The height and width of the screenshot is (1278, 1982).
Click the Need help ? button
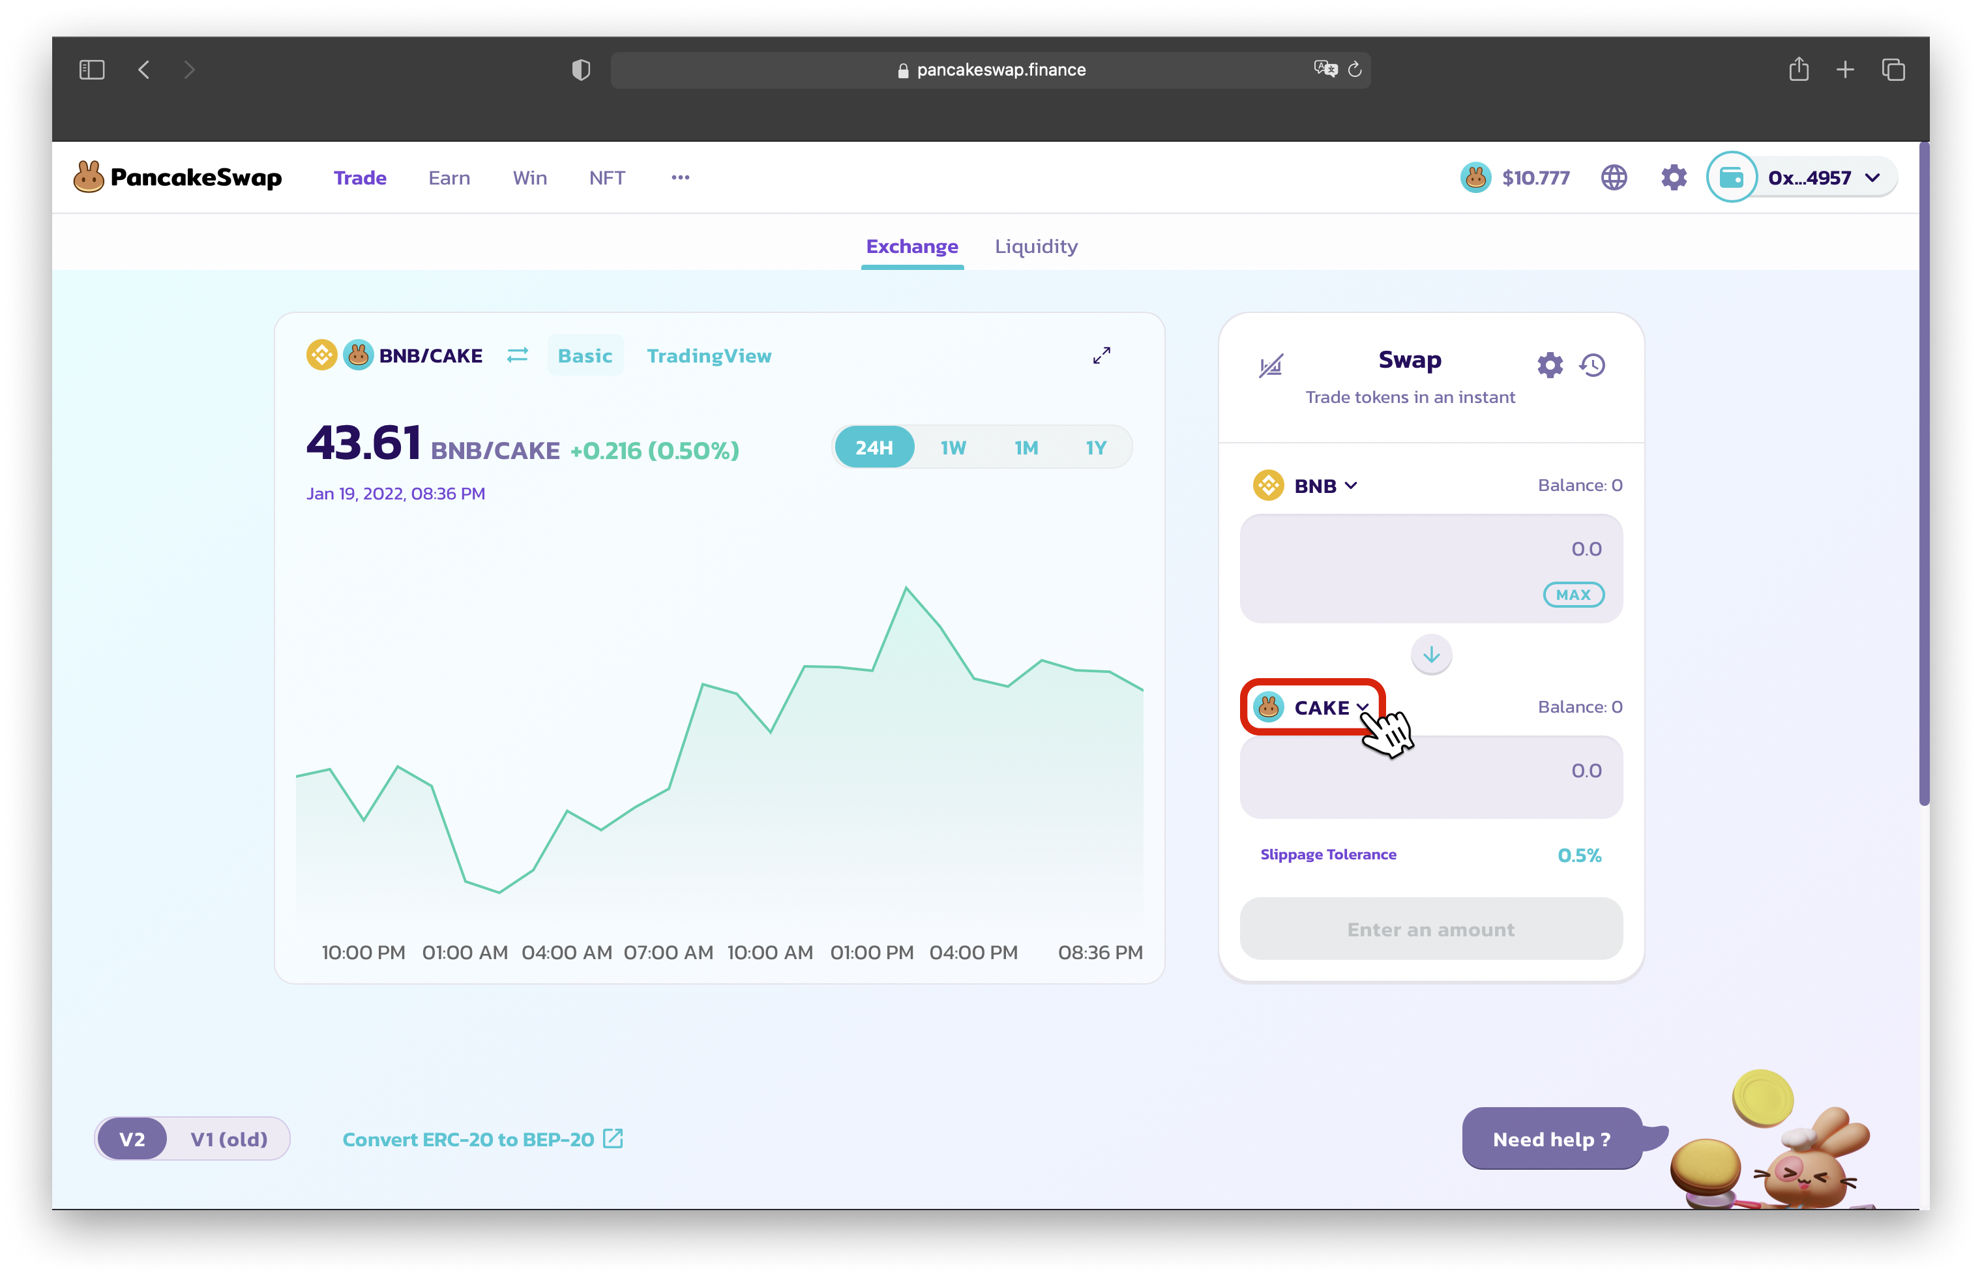click(1552, 1138)
